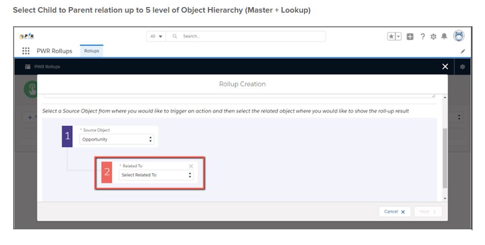485x245 pixels.
Task: Click the Favorites star icon
Action: pyautogui.click(x=391, y=36)
